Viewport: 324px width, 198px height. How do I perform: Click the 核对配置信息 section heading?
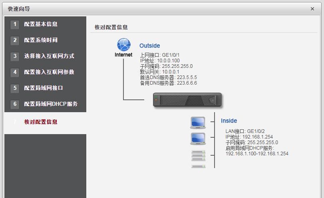pos(111,27)
